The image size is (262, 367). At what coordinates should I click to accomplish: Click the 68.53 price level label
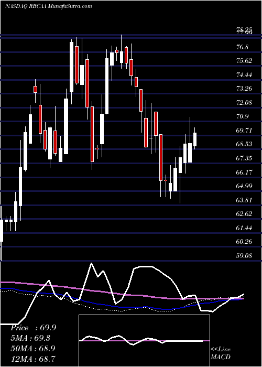coord(245,144)
